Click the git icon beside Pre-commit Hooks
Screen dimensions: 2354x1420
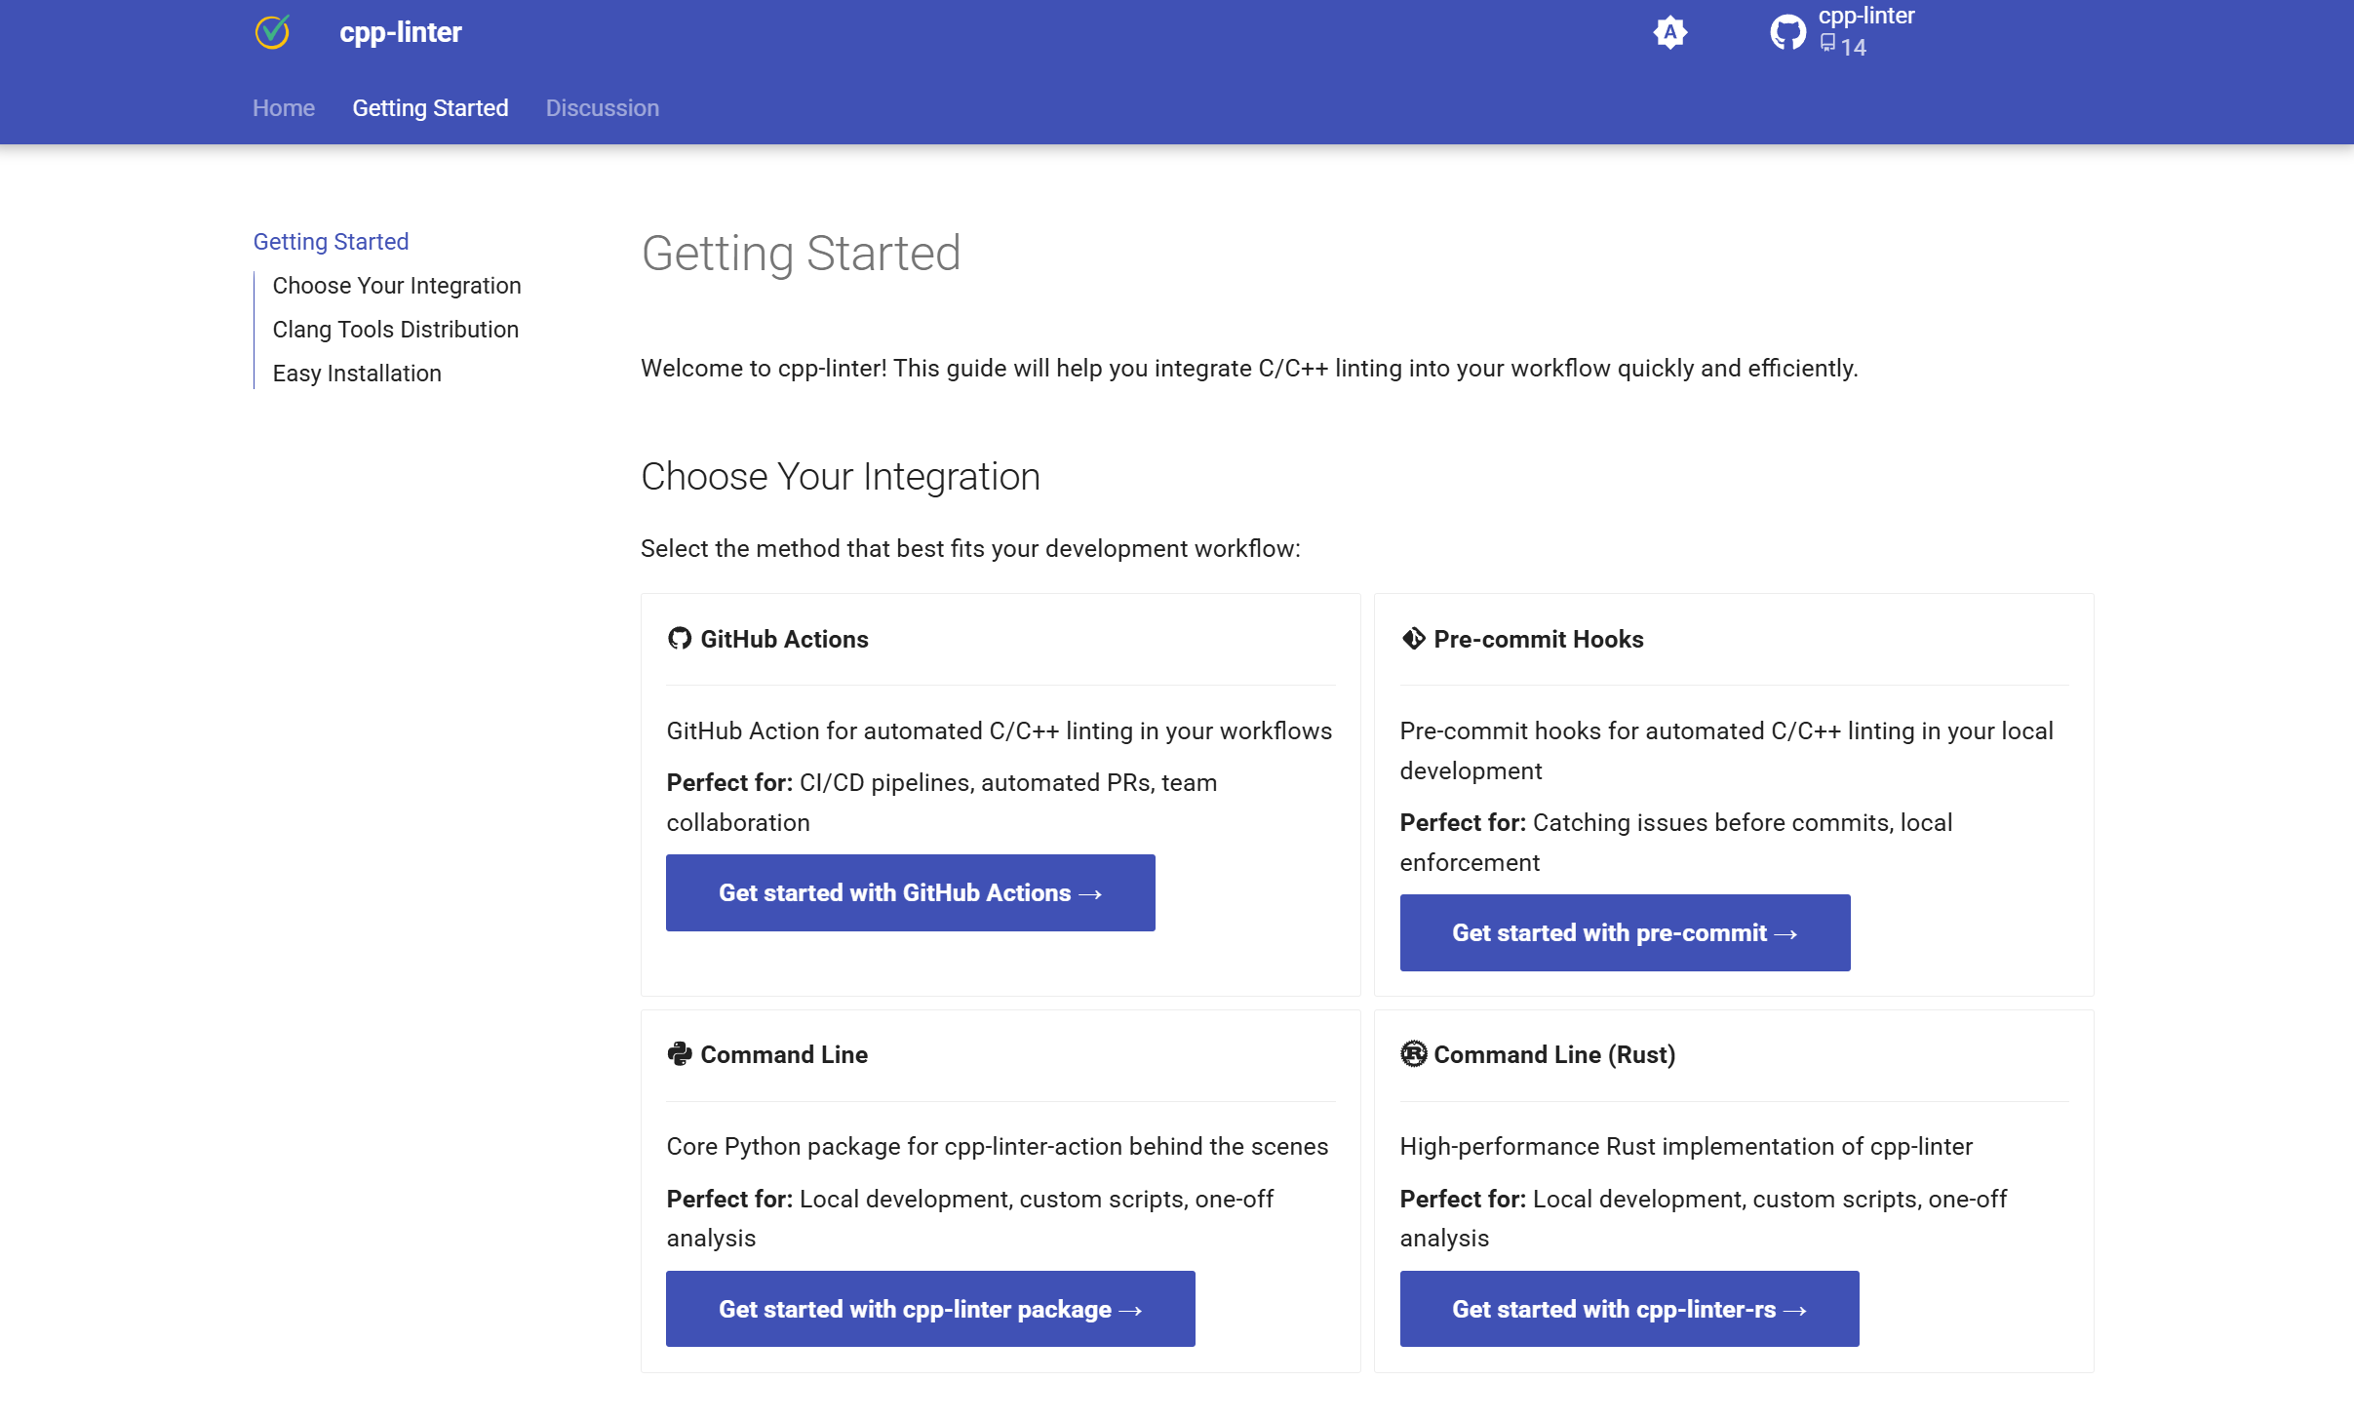1413,639
